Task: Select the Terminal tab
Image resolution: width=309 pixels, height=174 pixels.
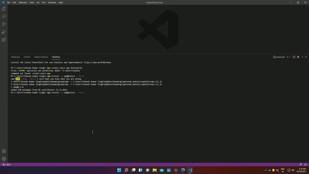Action: coord(56,57)
